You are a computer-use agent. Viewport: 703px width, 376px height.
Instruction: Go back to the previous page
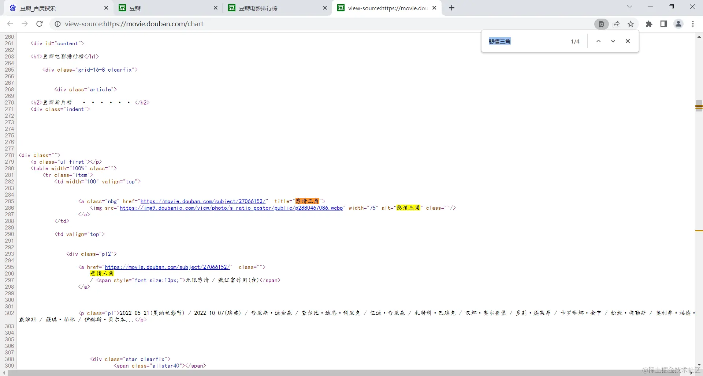point(10,24)
